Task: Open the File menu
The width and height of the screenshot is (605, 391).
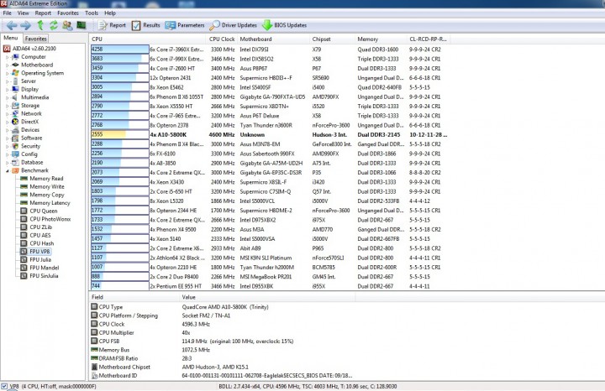Action: tap(8, 13)
